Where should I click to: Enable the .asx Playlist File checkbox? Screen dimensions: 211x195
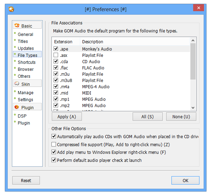tap(56, 55)
